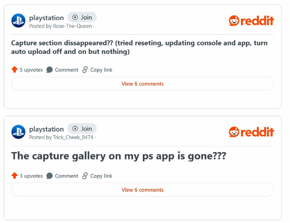Upvote the capture gallery is gone post
Screen dimensions: 290x223
14,176
